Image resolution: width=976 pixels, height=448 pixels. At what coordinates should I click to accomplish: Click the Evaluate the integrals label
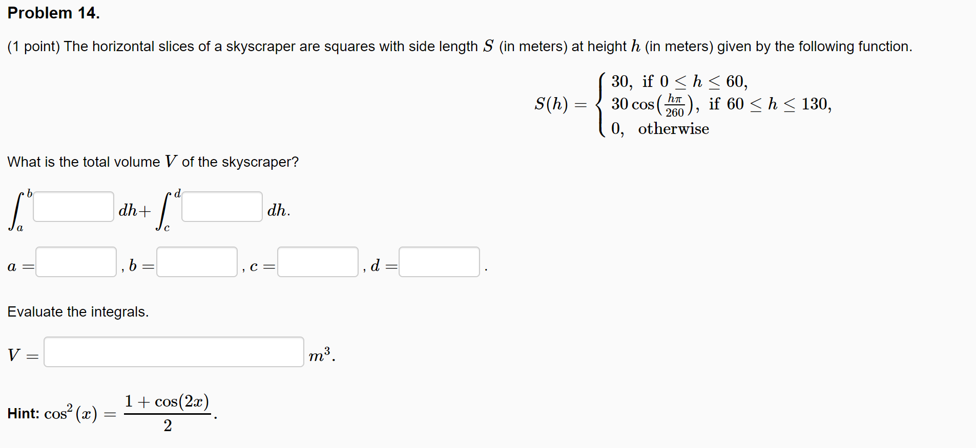(78, 311)
